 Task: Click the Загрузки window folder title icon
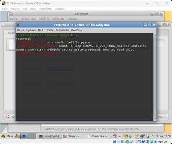pos(11,14)
